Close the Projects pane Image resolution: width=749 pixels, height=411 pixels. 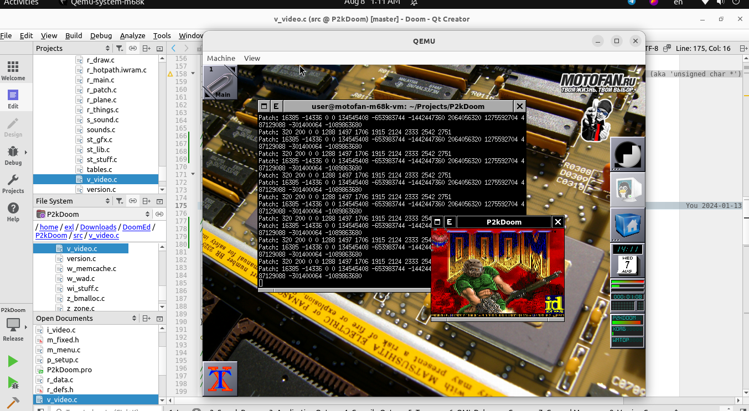click(159, 48)
